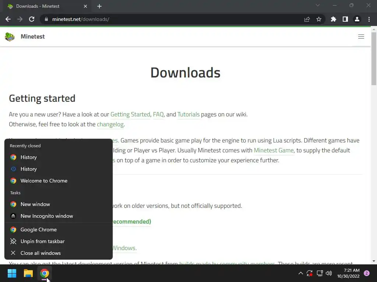The image size is (377, 282).
Task: Reload the Minetest downloads page
Action: pyautogui.click(x=32, y=19)
